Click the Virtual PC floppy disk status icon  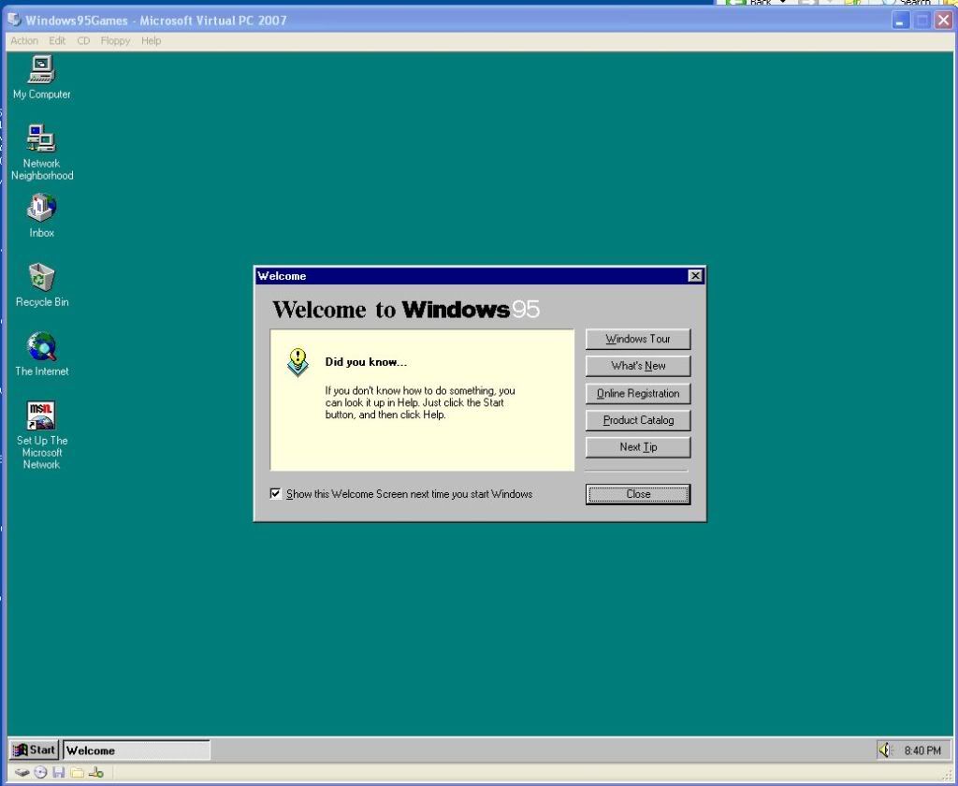(58, 773)
